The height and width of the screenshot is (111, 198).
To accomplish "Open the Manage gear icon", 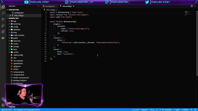I will point(3,105).
